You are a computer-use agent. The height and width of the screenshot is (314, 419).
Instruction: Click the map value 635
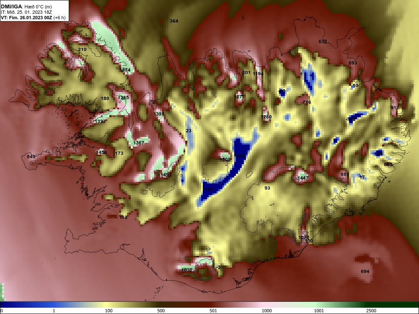coord(323,41)
